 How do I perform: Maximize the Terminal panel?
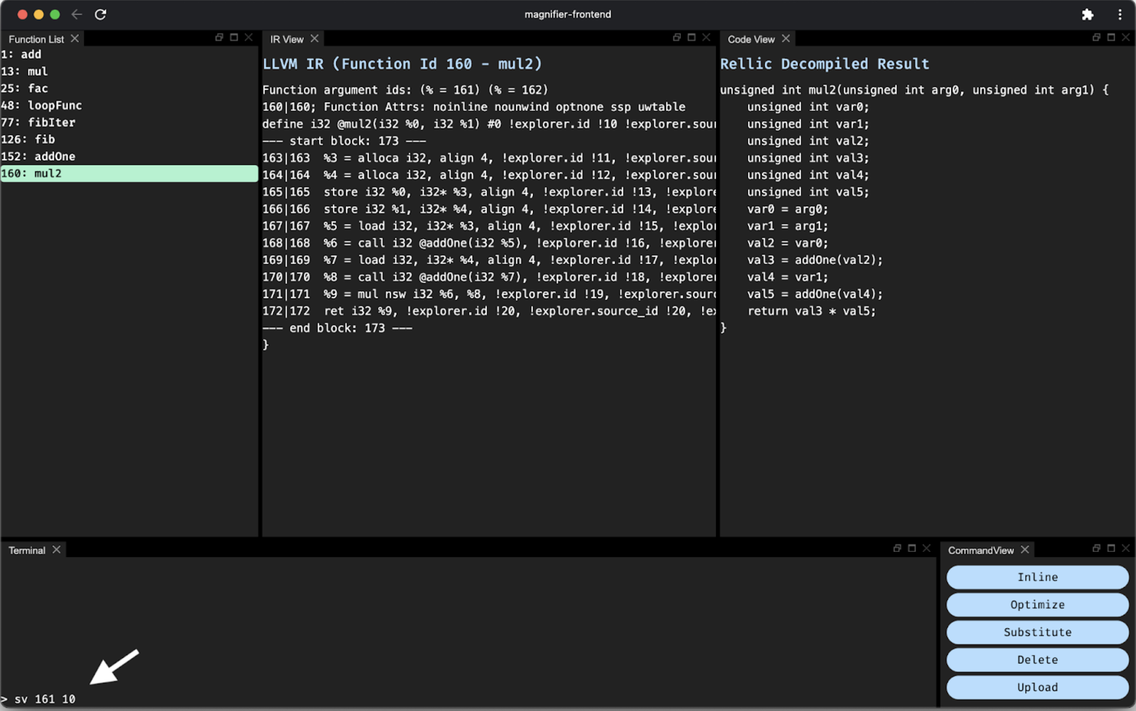tap(912, 548)
